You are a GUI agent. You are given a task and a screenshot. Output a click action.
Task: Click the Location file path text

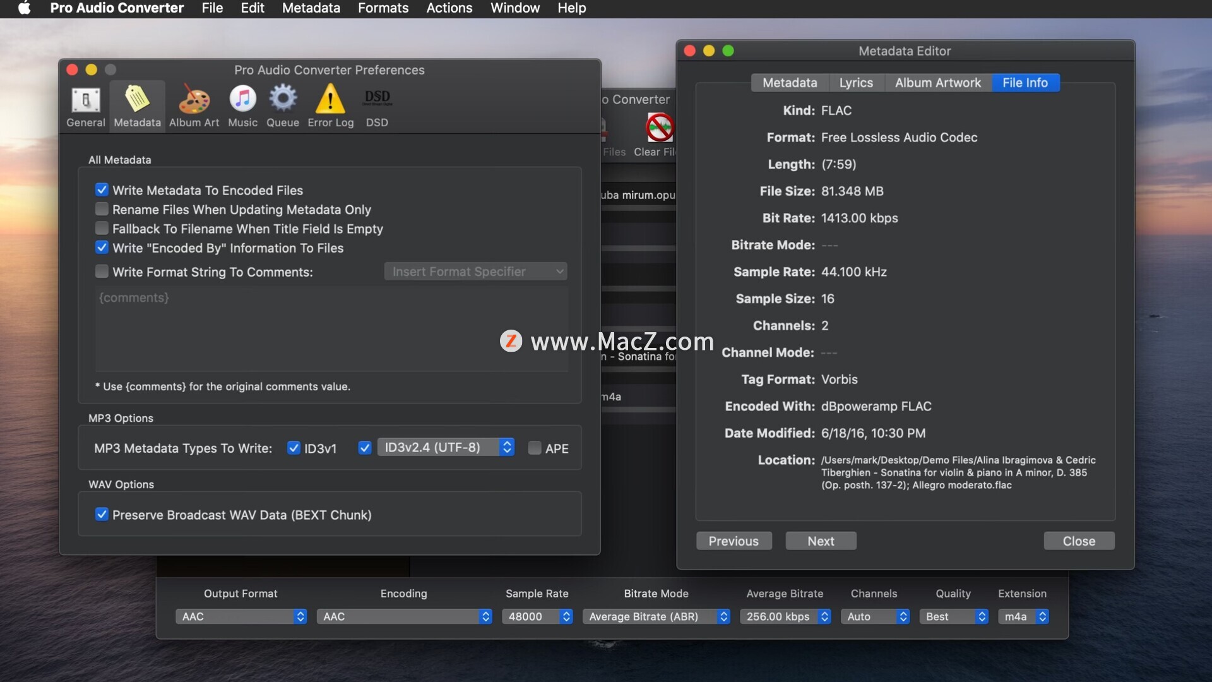(958, 472)
